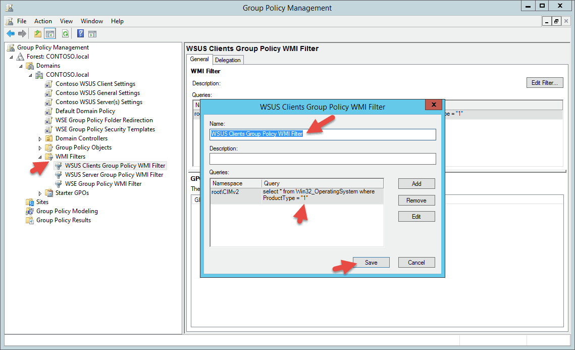
Task: Click the Contoso WSUS General Settings GPO icon
Action: 49,93
